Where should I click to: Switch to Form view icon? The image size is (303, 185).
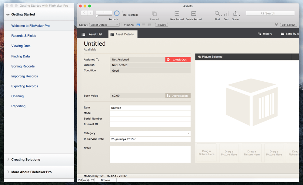(138, 25)
